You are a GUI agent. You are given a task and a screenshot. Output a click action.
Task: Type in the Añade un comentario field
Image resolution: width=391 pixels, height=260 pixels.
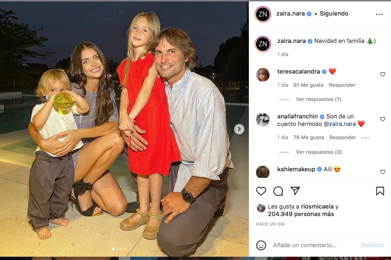point(312,245)
